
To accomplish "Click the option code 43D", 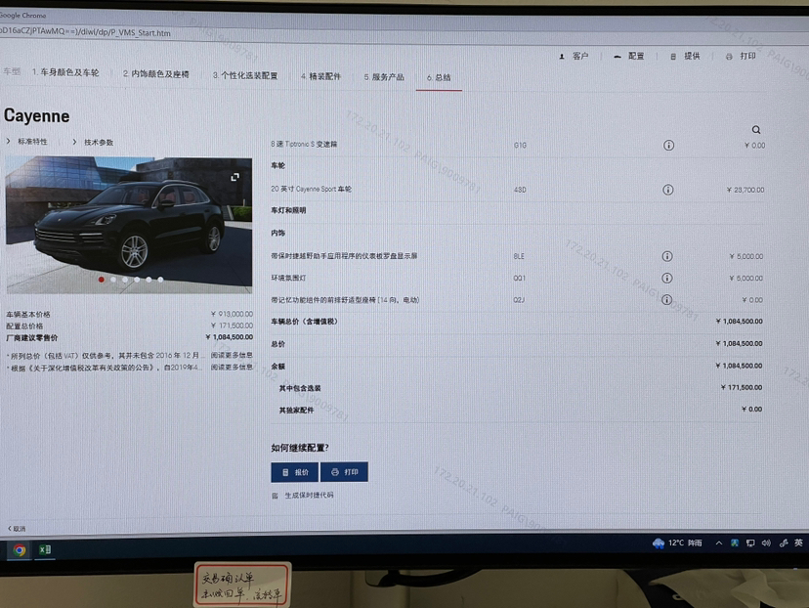I will tap(520, 190).
